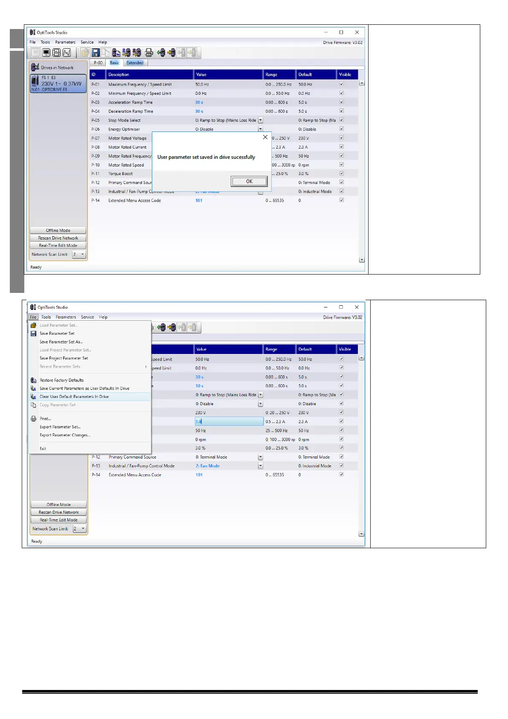
Task: Click the yellow-arrow write to drive icon, upper toolbar
Action: tap(171, 53)
